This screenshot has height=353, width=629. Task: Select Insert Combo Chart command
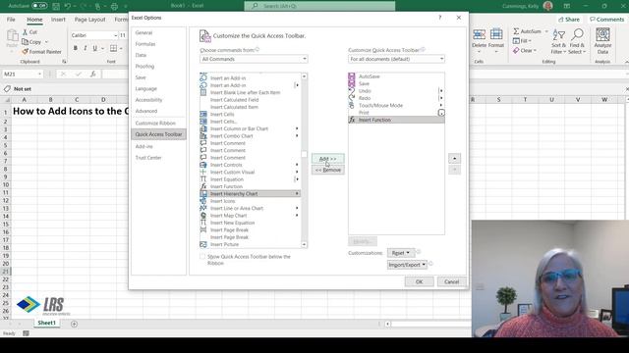tap(251, 136)
